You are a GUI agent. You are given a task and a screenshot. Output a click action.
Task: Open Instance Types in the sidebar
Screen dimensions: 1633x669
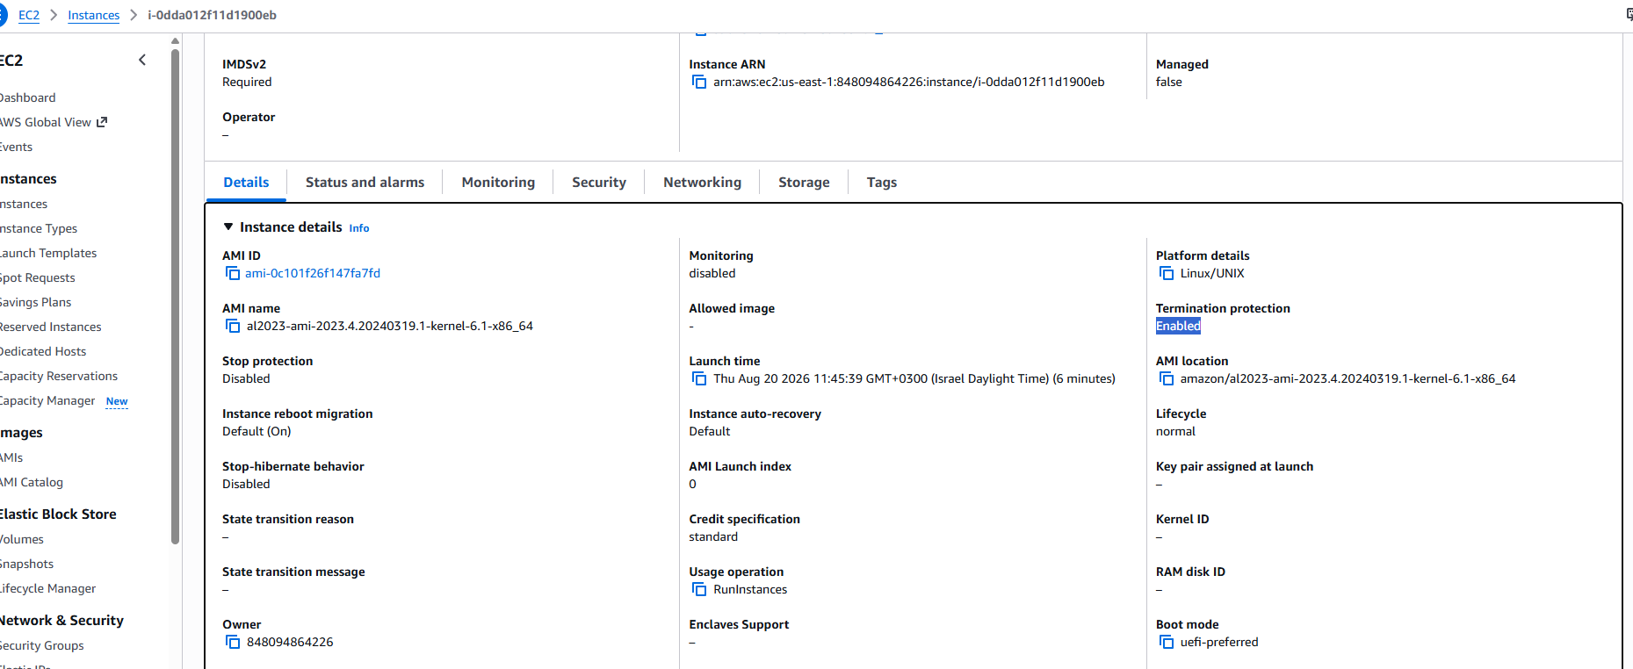click(38, 228)
